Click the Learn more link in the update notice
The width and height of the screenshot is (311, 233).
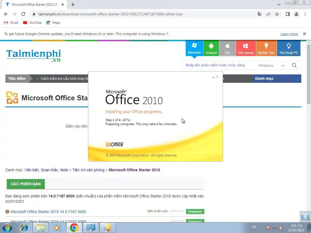coord(289,34)
